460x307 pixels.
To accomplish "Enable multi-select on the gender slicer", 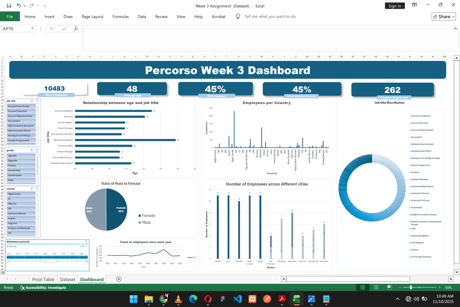I will click(x=32, y=150).
